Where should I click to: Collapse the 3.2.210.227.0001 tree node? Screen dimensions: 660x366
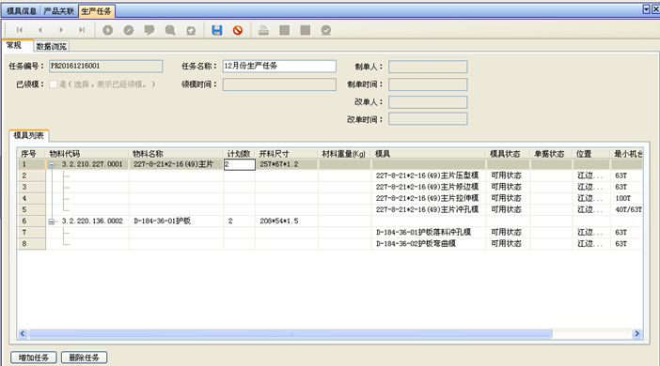coord(52,165)
